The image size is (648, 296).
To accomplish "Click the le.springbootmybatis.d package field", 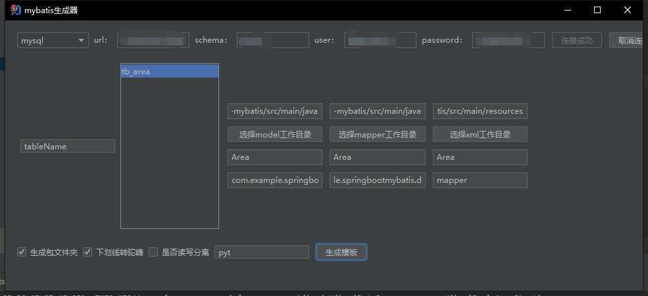I will [x=378, y=180].
